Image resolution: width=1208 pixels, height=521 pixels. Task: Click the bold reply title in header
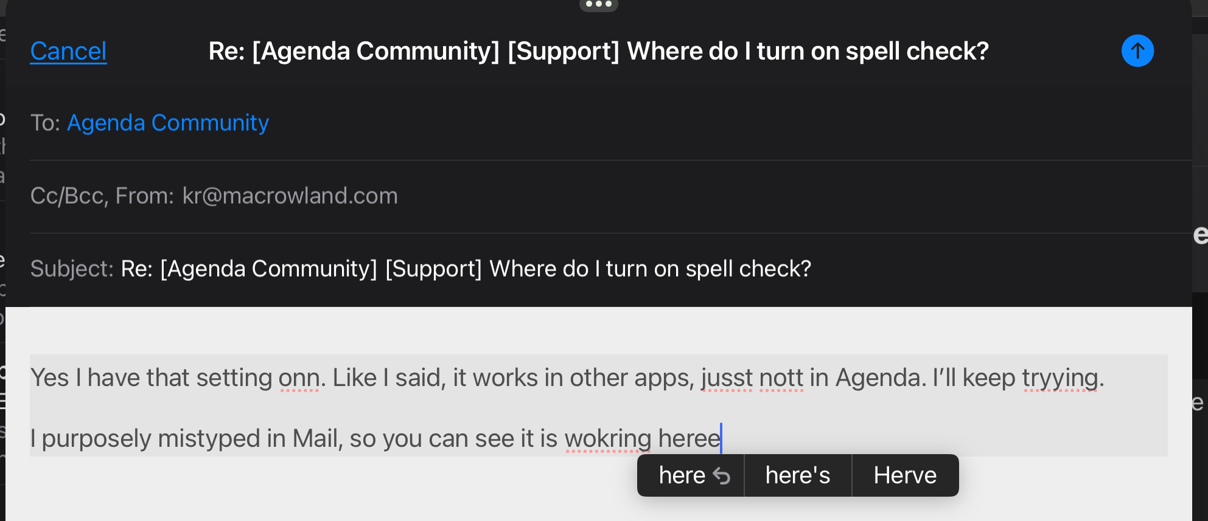tap(598, 51)
